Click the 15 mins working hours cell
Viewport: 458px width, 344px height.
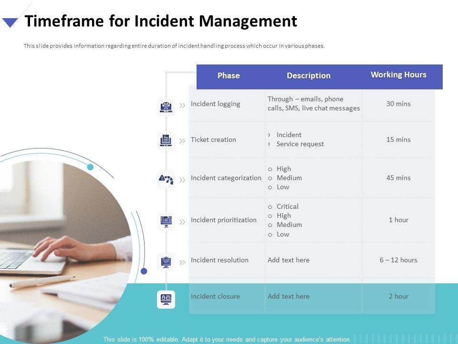pos(398,140)
